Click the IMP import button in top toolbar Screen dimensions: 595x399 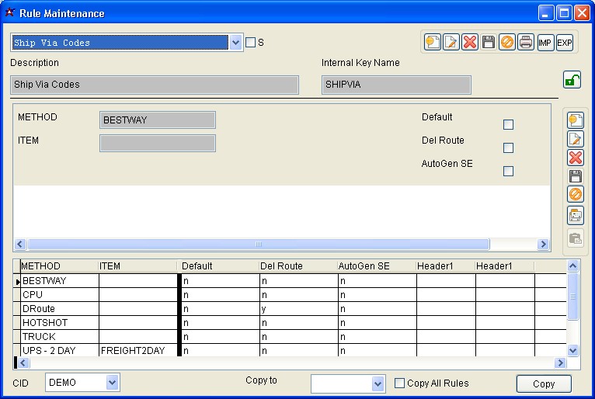tap(546, 43)
